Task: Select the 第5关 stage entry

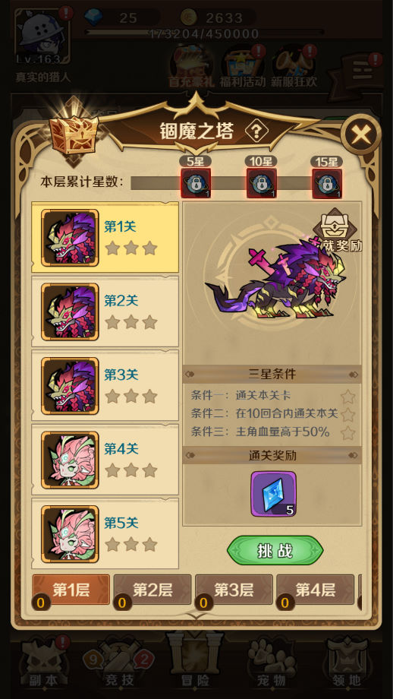Action: coord(105,533)
